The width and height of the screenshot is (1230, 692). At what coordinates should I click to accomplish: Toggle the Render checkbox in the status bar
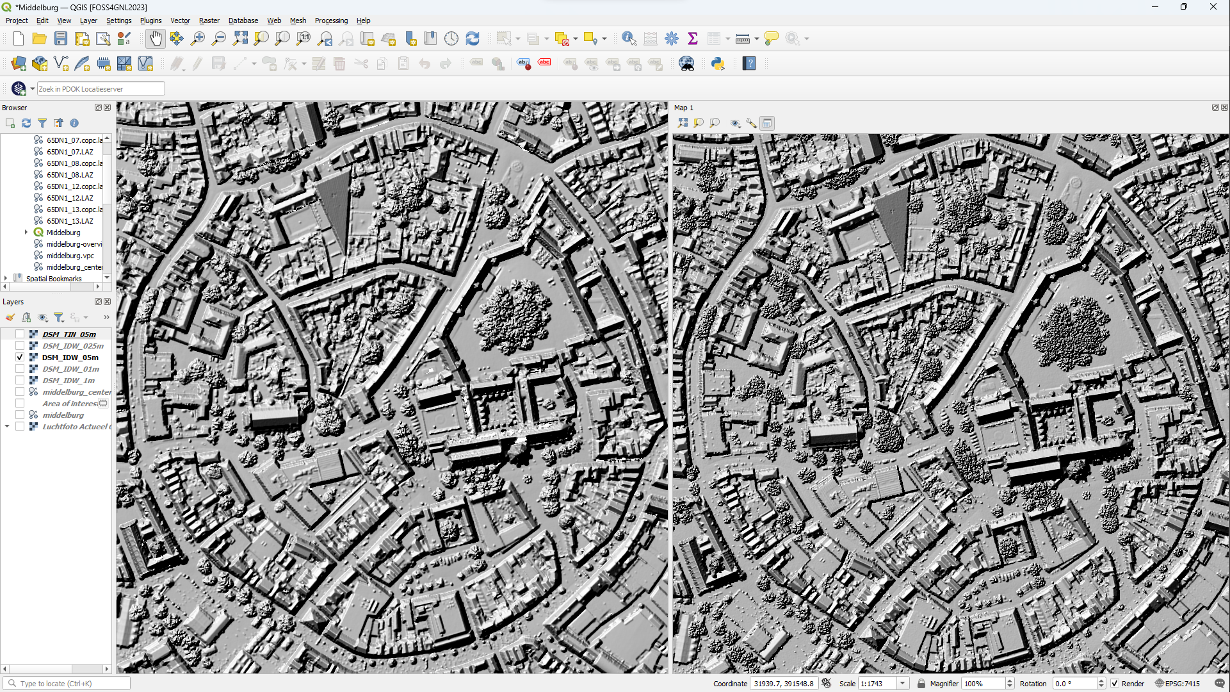(1115, 683)
